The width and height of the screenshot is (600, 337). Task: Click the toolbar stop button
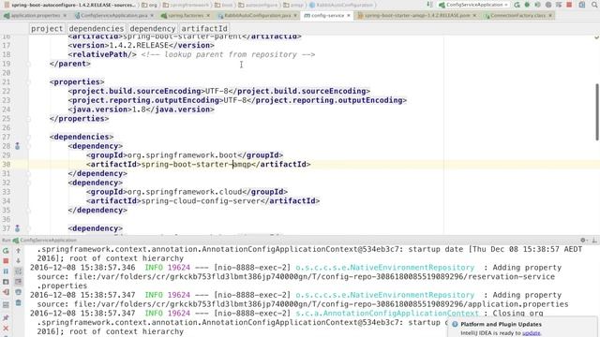click(x=569, y=5)
